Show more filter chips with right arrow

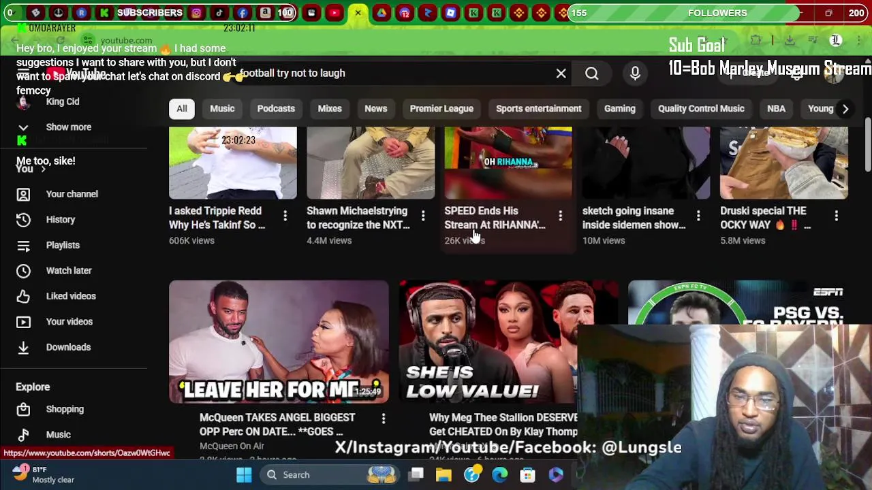coord(845,109)
